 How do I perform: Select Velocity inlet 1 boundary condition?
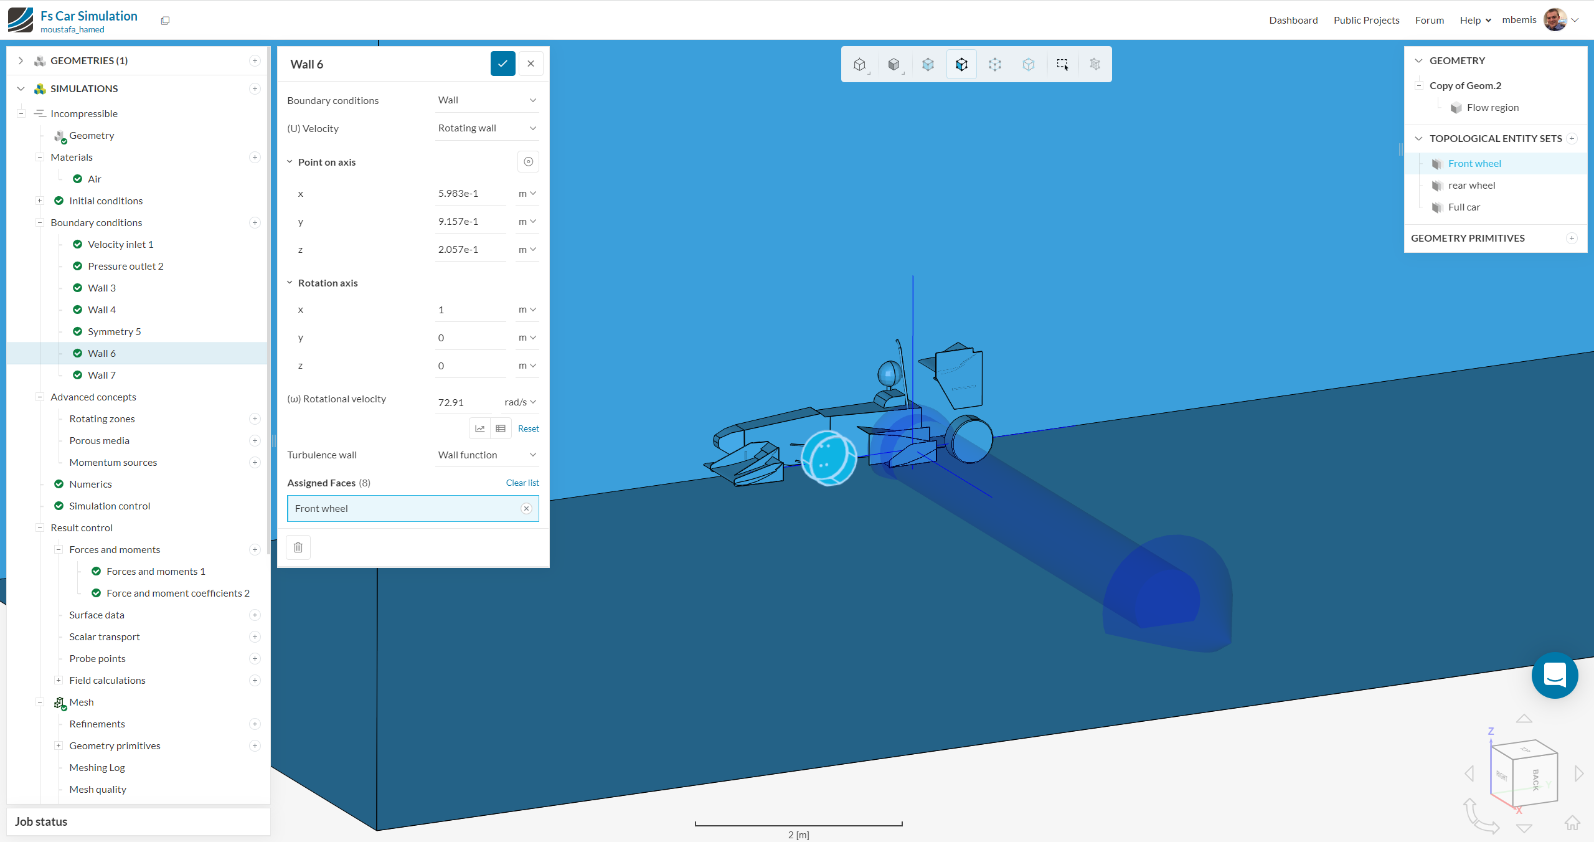point(120,245)
